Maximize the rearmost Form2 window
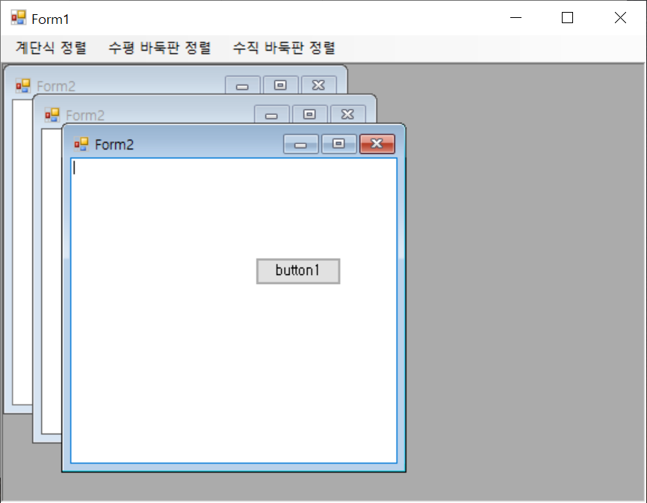Screen dimensions: 647x503 point(281,85)
